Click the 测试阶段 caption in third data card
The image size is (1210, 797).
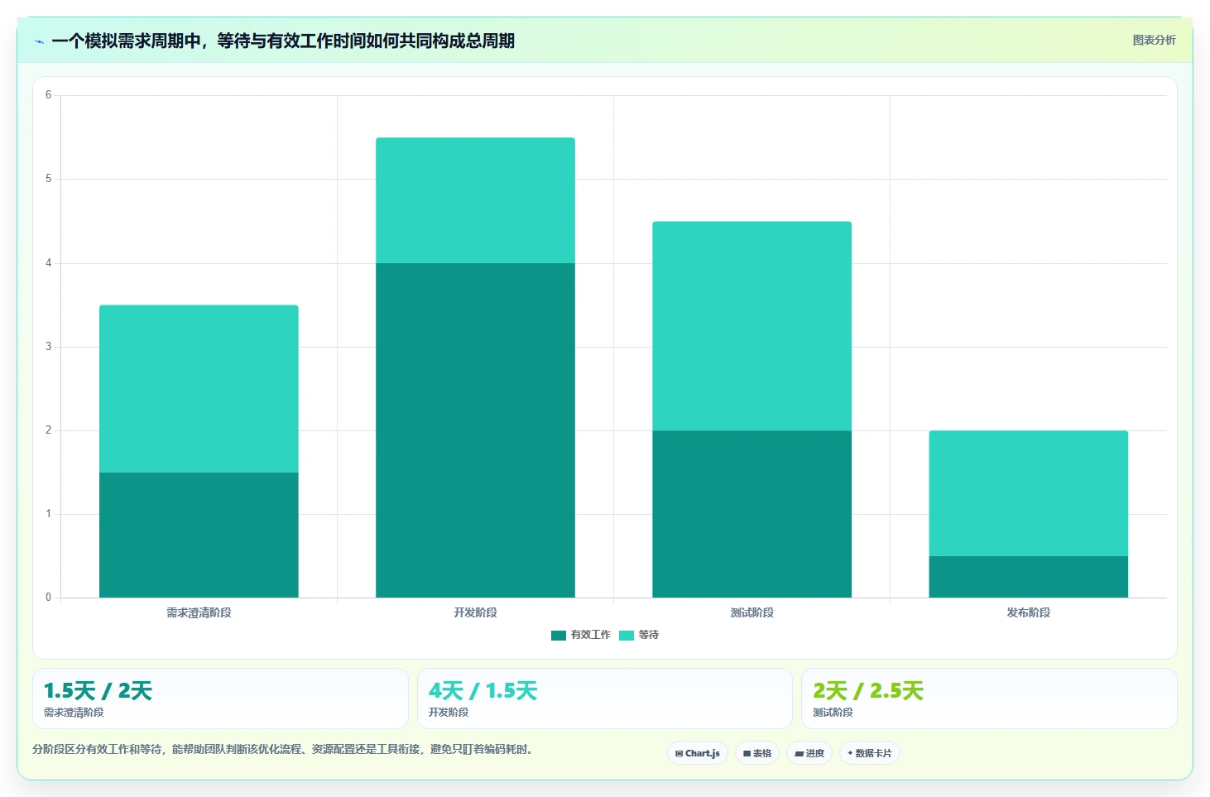[x=832, y=712]
